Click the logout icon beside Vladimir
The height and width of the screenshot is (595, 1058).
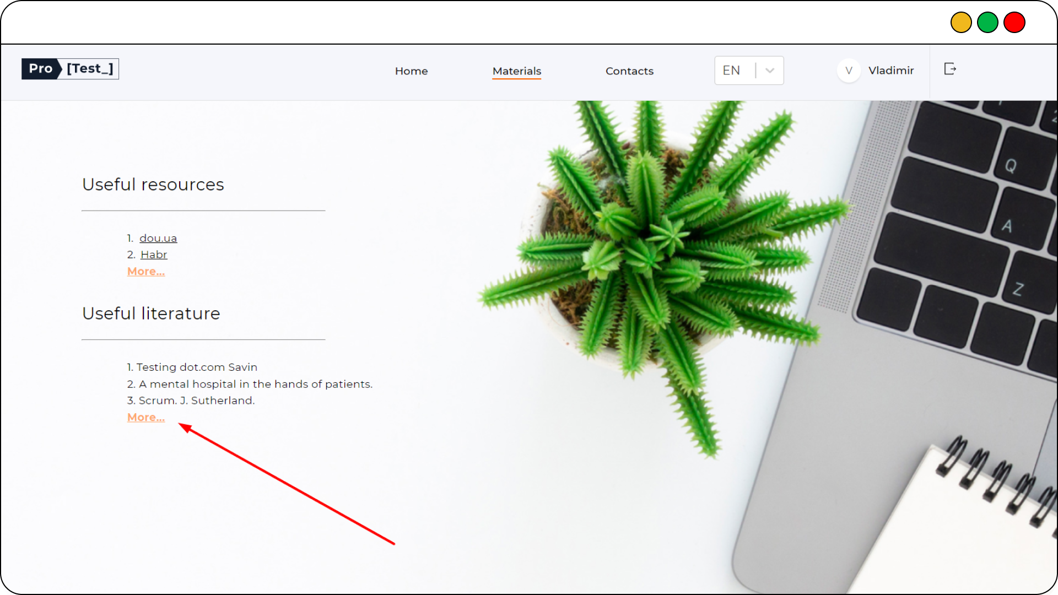(950, 69)
